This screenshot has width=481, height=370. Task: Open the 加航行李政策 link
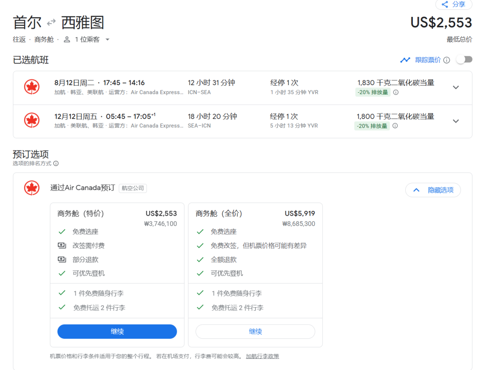pos(262,356)
